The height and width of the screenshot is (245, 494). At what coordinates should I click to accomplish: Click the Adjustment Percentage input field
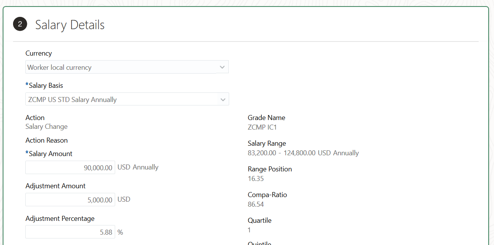[x=70, y=232]
